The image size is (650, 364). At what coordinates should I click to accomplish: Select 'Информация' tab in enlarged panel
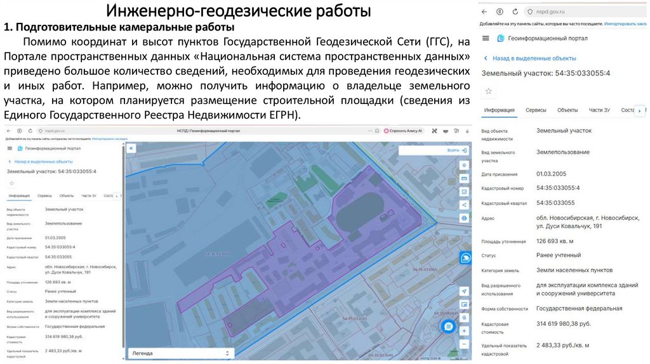tap(499, 110)
